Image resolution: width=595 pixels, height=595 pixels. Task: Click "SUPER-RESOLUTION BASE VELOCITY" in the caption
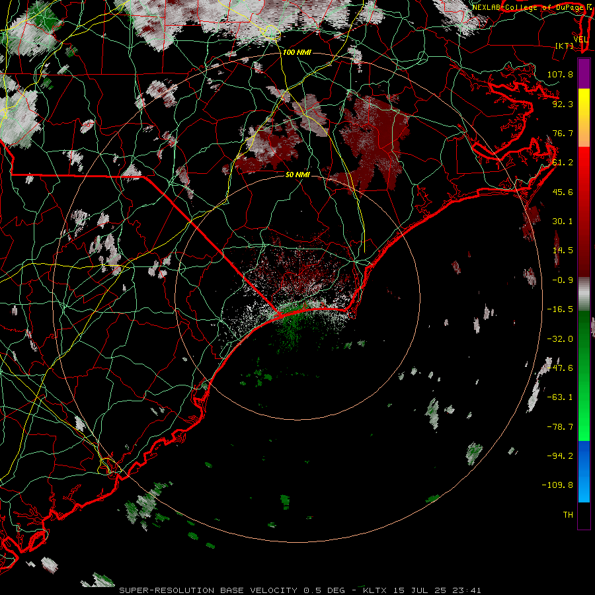tap(208, 590)
